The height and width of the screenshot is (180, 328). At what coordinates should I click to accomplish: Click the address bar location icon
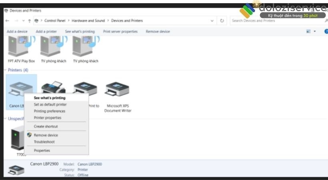click(36, 20)
